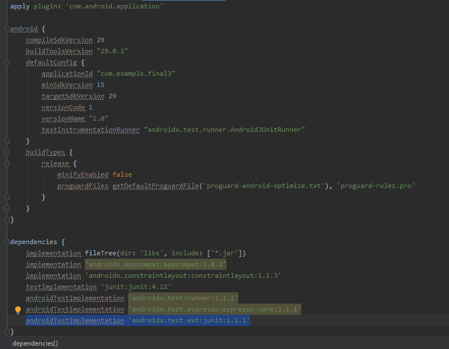This screenshot has height=349, width=449.
Task: Click the 'buildToolsVersion' property
Action: [x=59, y=51]
